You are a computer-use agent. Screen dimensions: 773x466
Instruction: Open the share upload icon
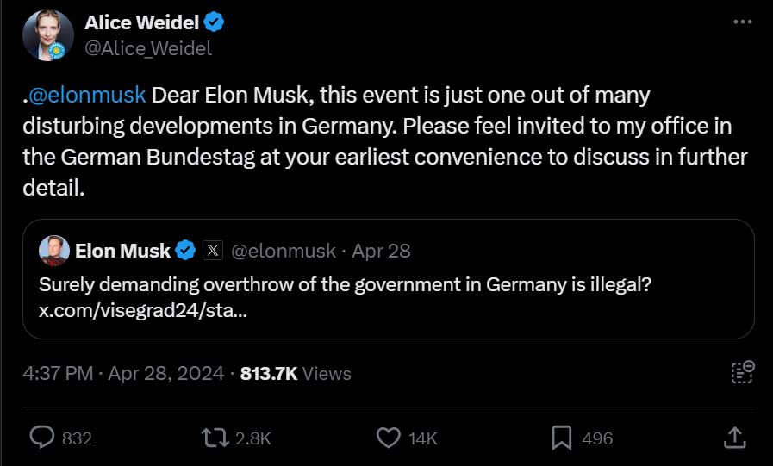pos(734,438)
